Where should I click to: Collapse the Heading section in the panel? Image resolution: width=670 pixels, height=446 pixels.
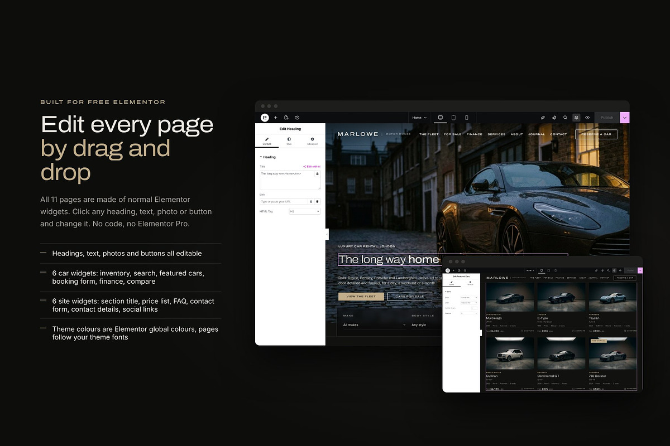(267, 157)
